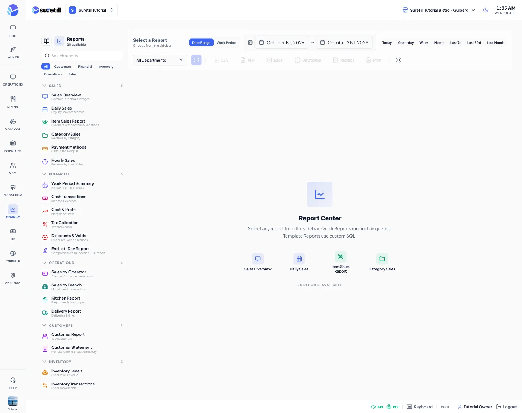The width and height of the screenshot is (522, 413).
Task: Pick end date October 21st, 2026
Action: pos(344,42)
